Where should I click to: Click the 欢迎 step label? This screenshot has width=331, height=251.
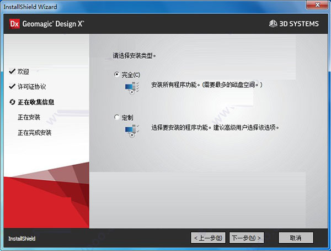23,71
